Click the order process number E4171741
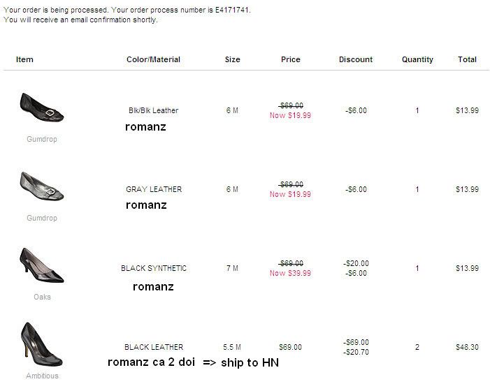The image size is (490, 391). pyautogui.click(x=229, y=11)
